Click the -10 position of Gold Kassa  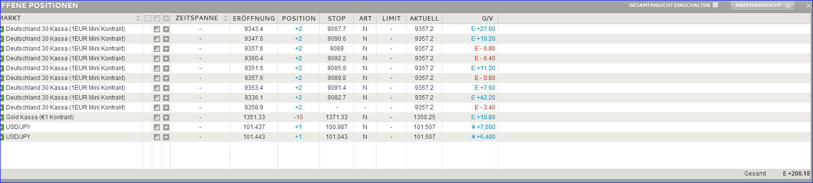coord(298,117)
